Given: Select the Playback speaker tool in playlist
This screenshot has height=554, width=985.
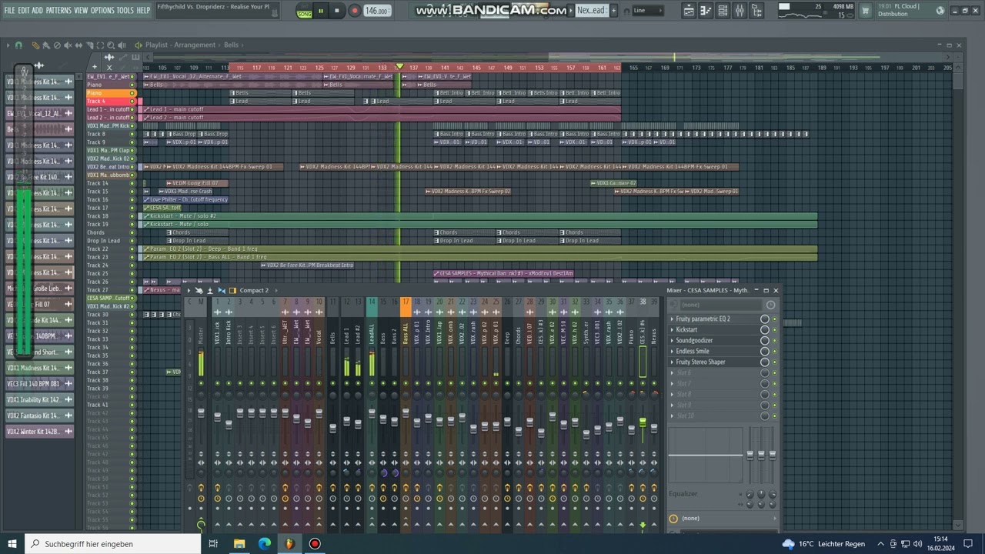Looking at the screenshot, I should (x=122, y=45).
